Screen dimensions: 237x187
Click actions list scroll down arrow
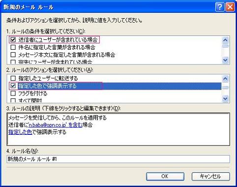point(225,98)
